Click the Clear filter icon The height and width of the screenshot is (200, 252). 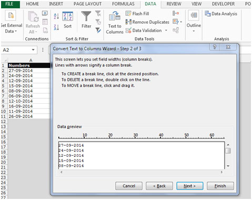pos(98,14)
